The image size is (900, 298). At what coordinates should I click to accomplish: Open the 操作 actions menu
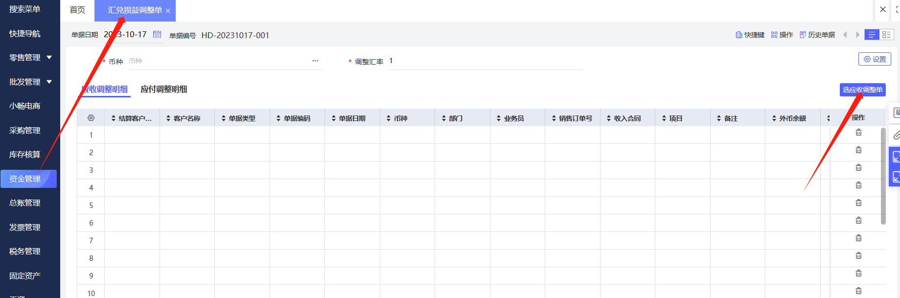[x=782, y=35]
